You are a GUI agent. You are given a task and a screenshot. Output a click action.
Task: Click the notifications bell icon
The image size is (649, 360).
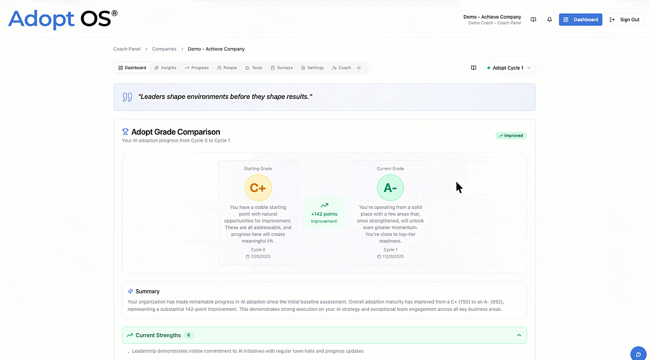point(549,20)
